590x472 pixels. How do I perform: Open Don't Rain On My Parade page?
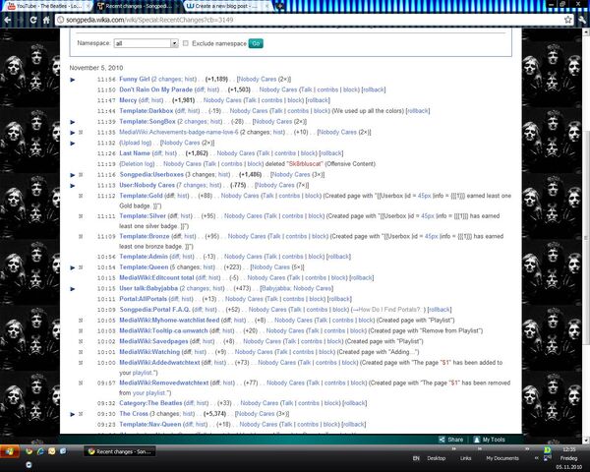coord(155,89)
